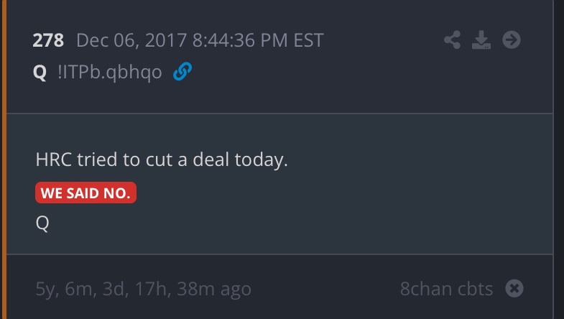
Task: Select the bold Q author name
Action: point(40,73)
